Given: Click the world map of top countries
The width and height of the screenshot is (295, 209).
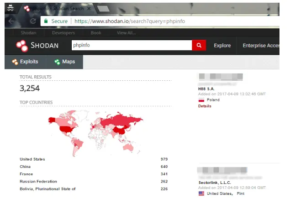Looking at the screenshot, I should (95, 133).
